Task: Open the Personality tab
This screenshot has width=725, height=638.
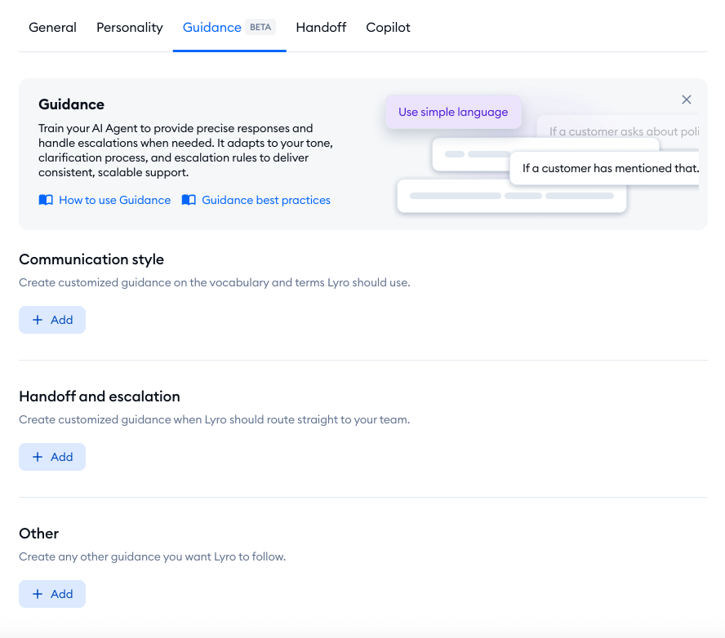Action: 129,27
